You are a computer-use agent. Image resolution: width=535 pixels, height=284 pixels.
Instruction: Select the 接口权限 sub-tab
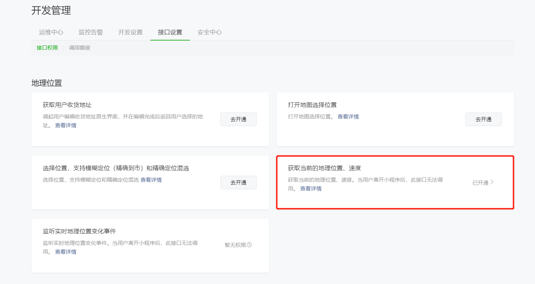(x=47, y=48)
